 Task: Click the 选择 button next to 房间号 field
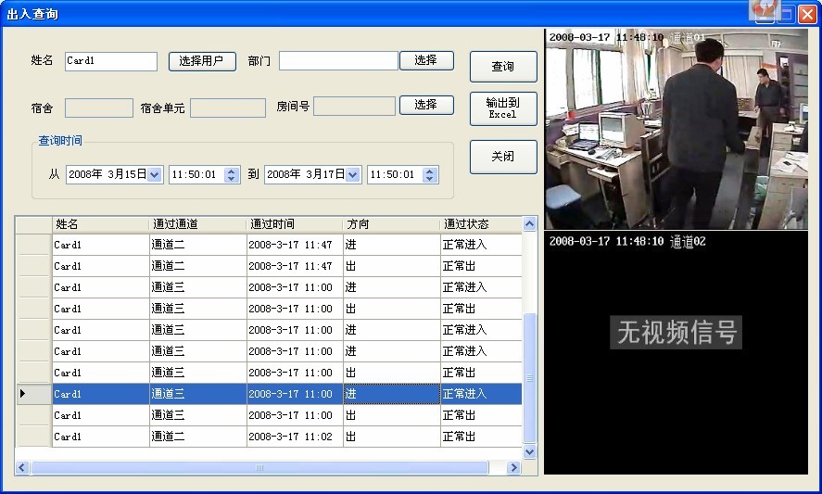point(426,105)
